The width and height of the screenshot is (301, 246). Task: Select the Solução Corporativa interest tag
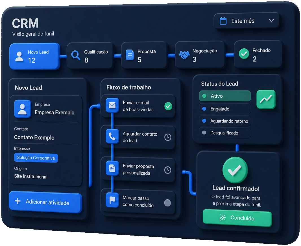pyautogui.click(x=36, y=158)
